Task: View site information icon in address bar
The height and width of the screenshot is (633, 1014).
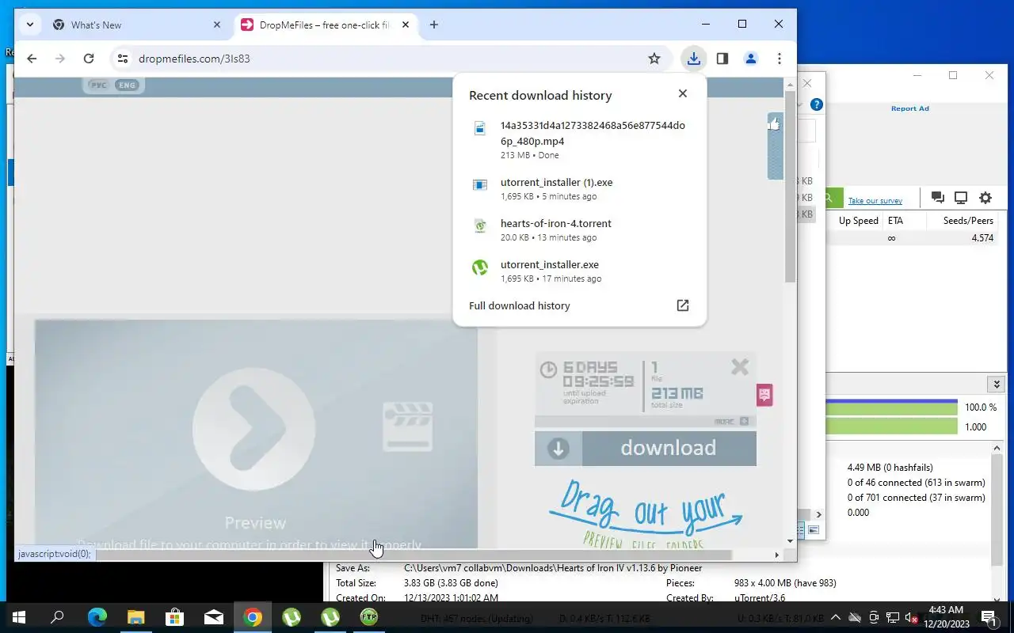Action: (x=122, y=59)
